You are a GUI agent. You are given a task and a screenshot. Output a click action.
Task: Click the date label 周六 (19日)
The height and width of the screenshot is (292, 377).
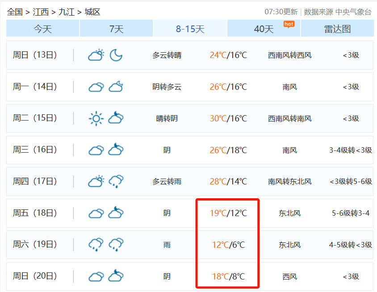pos(35,244)
